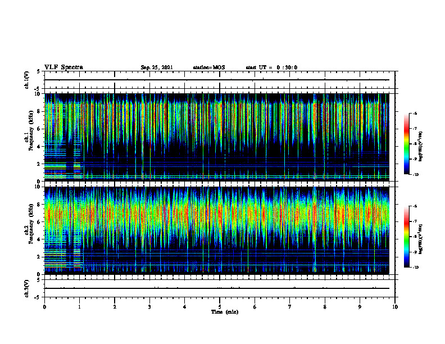Image resolution: width=445 pixels, height=344 pixels.
Task: Click the ch.1 spectrogram color bar
Action: (407, 144)
